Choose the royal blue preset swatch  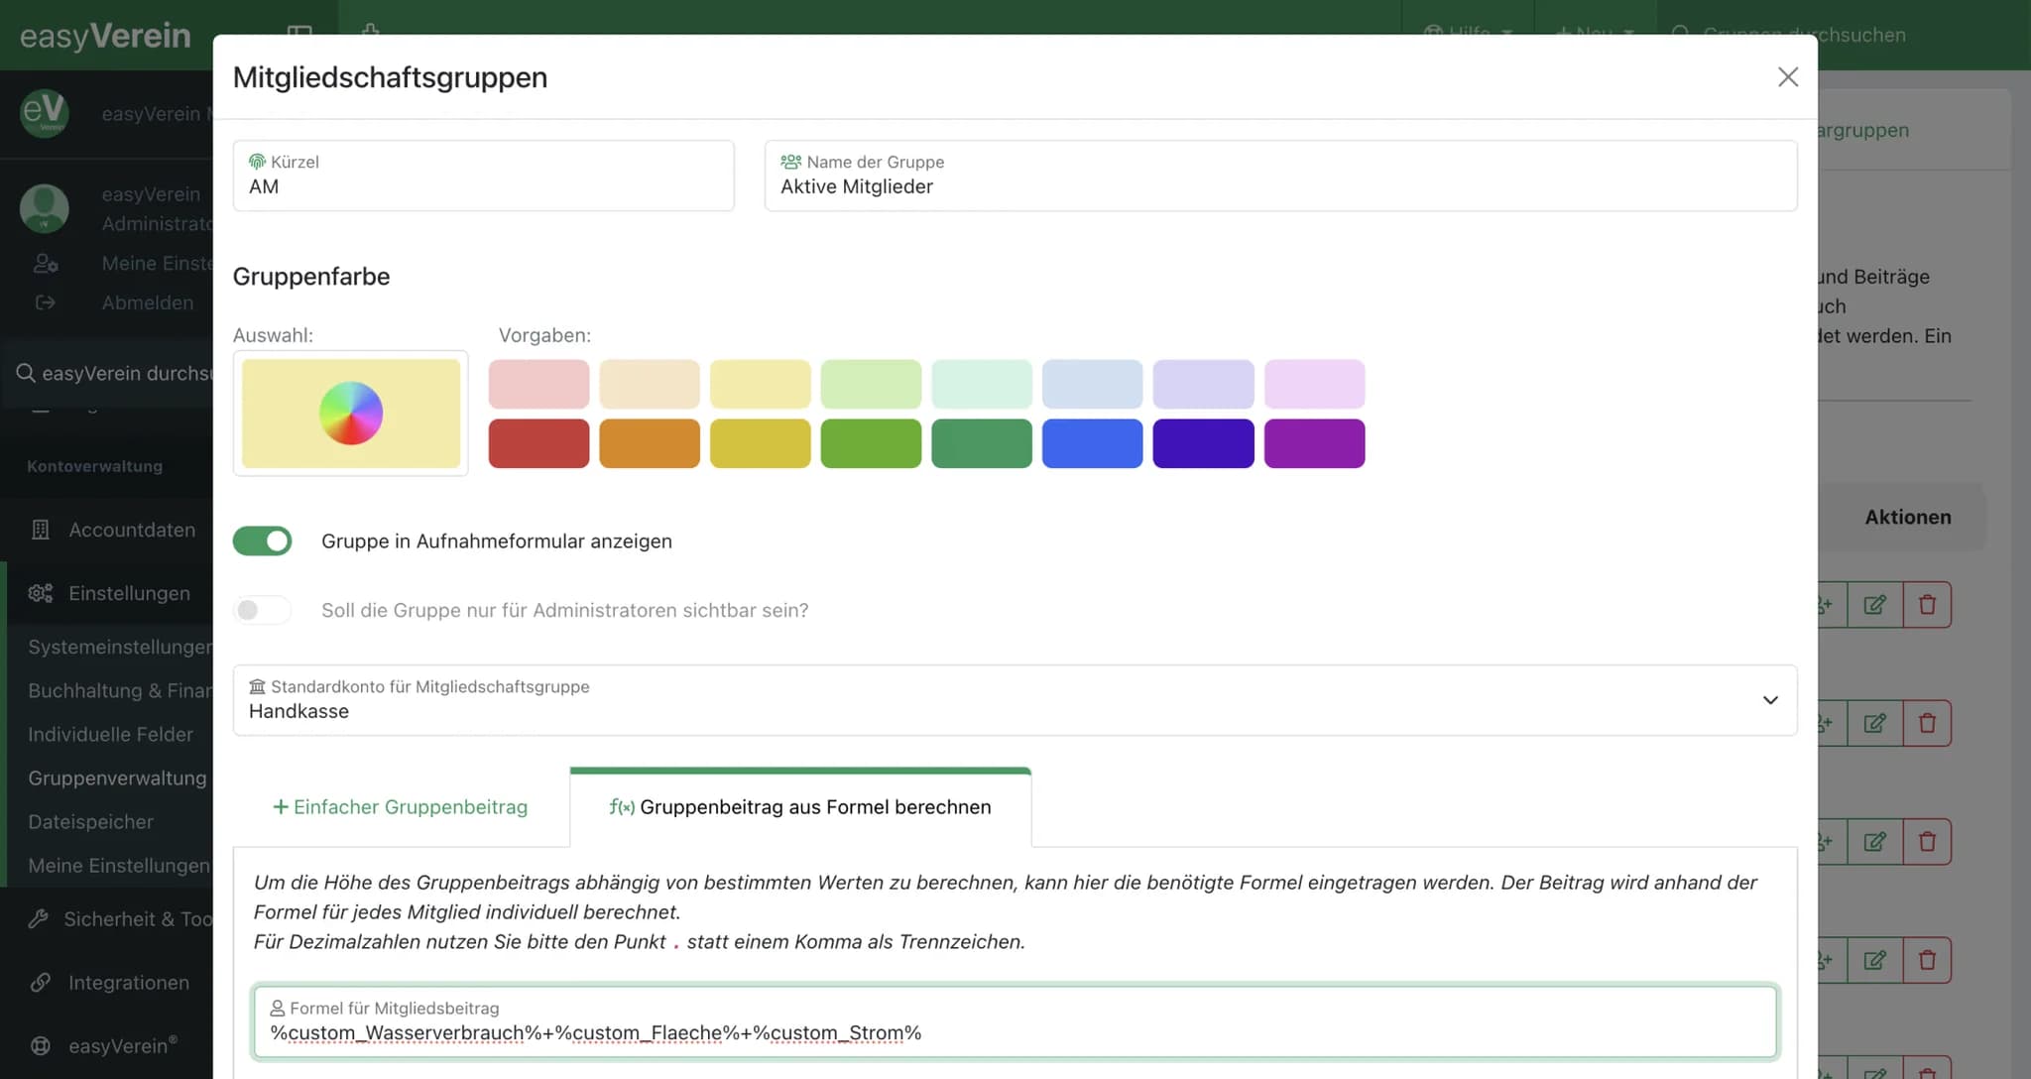(x=1092, y=443)
